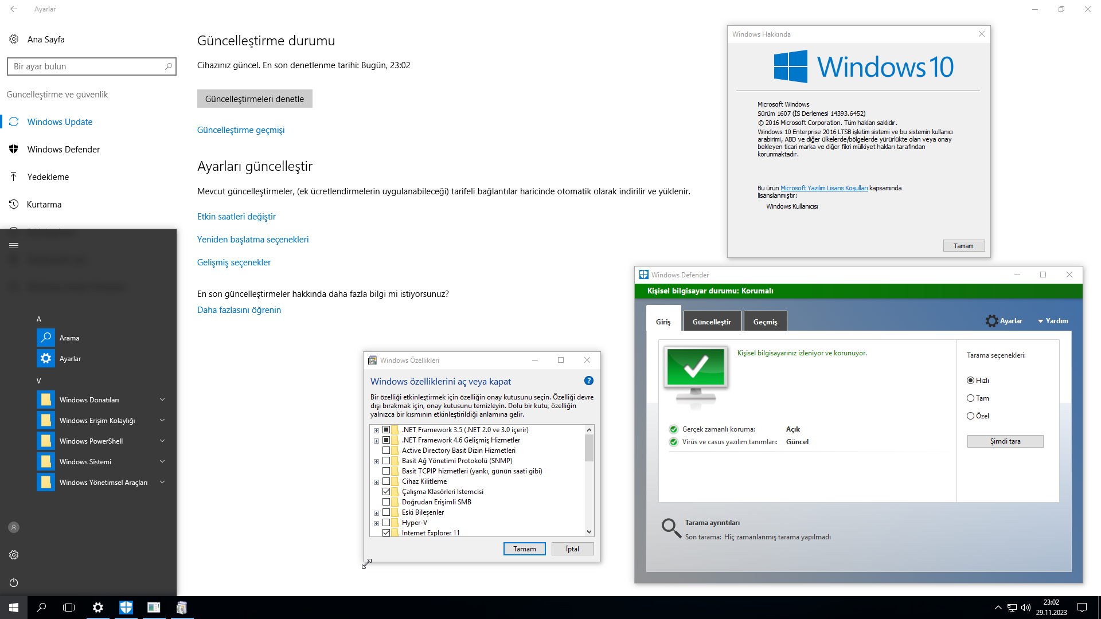This screenshot has width=1101, height=619.
Task: Open the Yardım dropdown in Defender
Action: coord(1053,321)
